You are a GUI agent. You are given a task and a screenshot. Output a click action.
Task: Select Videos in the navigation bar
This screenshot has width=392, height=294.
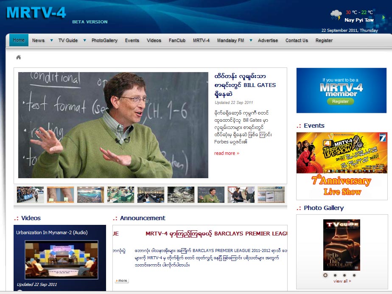coord(154,40)
